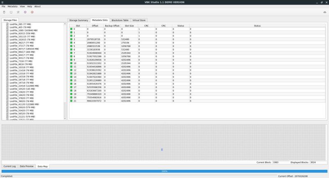Image resolution: width=329 pixels, height=178 pixels.
Task: Click the monitor screen icon in the toolbar
Action: (11, 12)
